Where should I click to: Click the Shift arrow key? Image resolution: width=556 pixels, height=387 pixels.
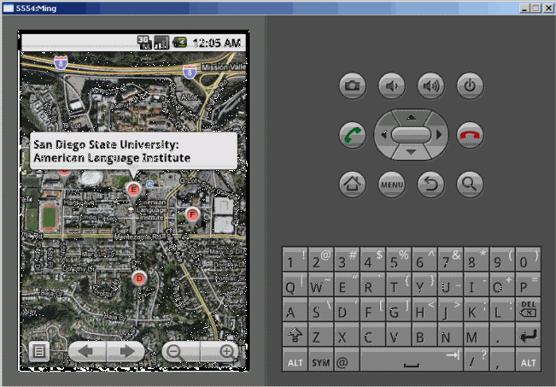pos(295,335)
